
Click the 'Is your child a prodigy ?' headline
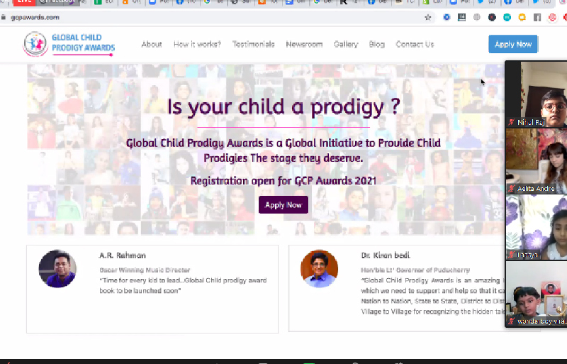(283, 106)
